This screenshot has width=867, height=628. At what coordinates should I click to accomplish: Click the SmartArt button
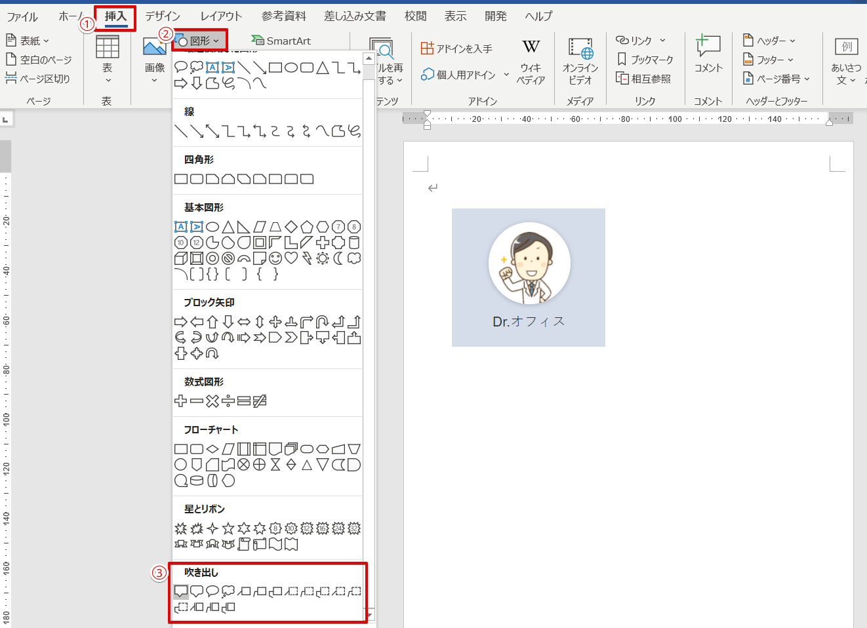click(x=281, y=41)
